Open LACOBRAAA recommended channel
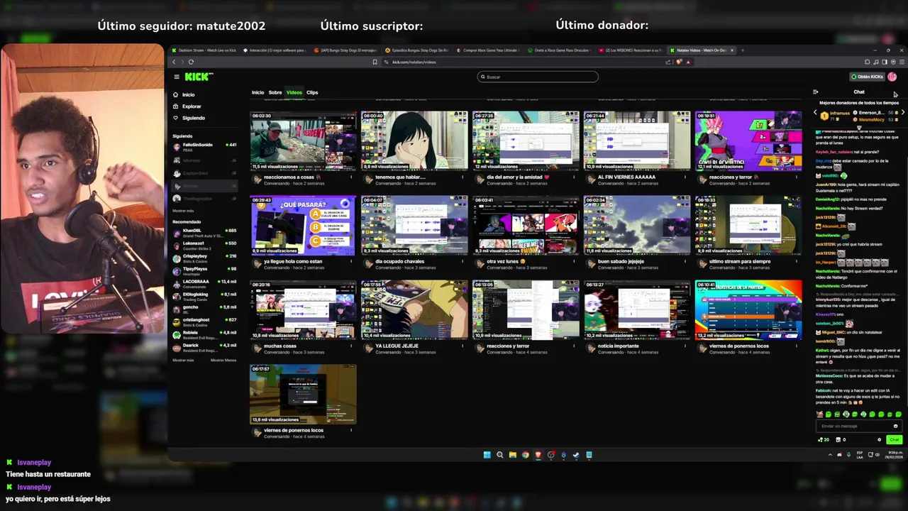 (x=204, y=283)
